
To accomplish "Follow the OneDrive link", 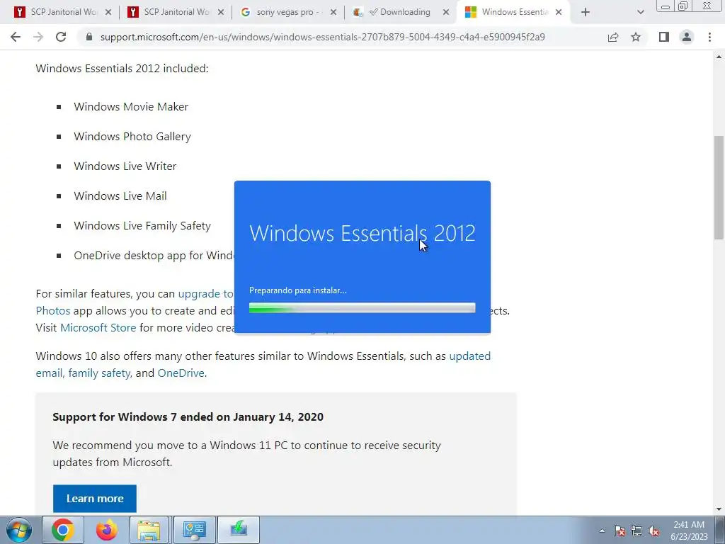I will tap(181, 373).
